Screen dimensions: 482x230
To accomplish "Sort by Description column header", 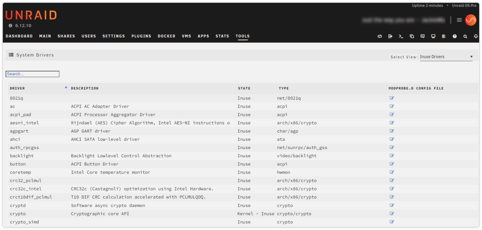I will pos(85,88).
